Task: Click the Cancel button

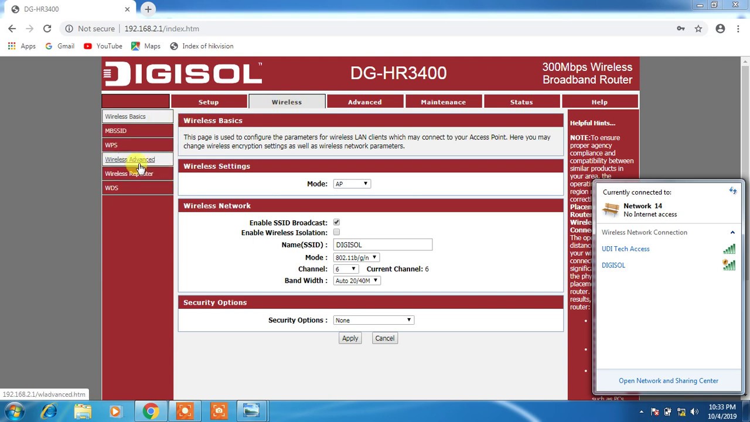Action: click(x=384, y=338)
